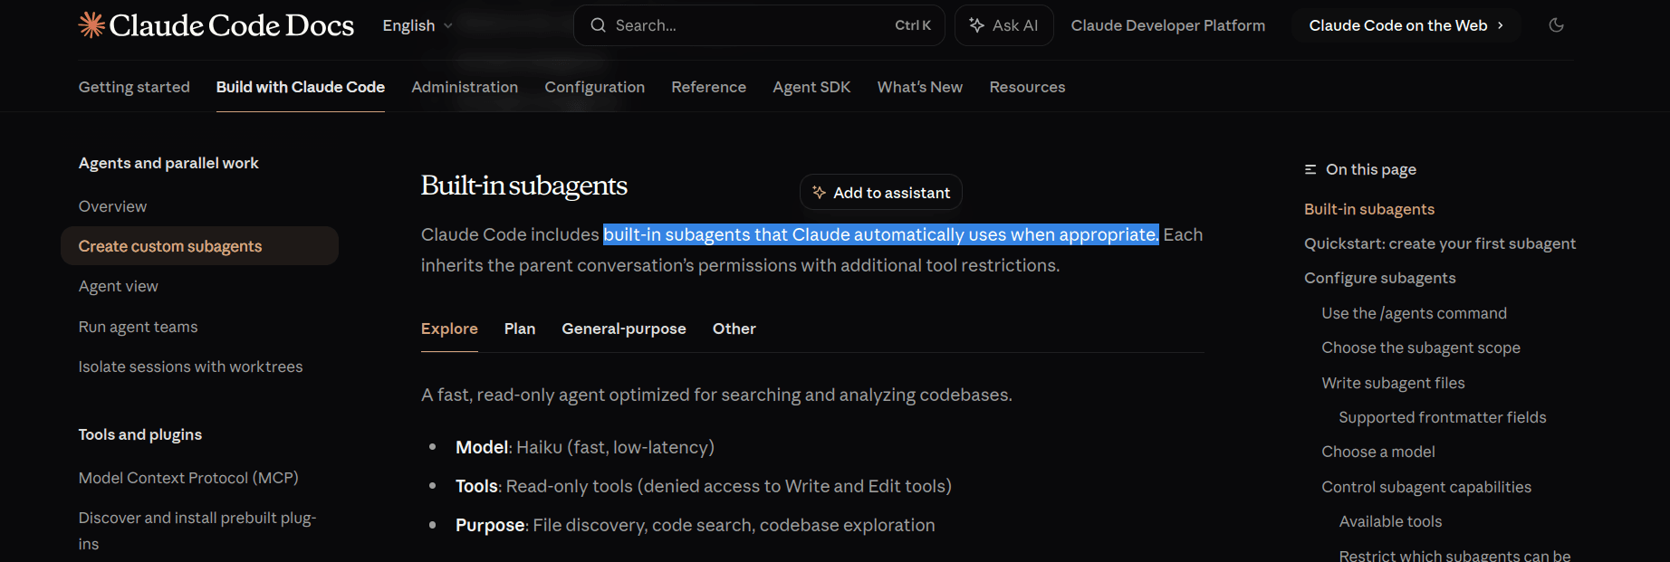1670x562 pixels.
Task: Click the Agents and parallel work heading
Action: pyautogui.click(x=168, y=163)
